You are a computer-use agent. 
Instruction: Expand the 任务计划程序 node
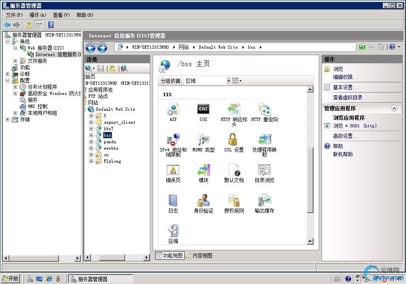click(15, 87)
